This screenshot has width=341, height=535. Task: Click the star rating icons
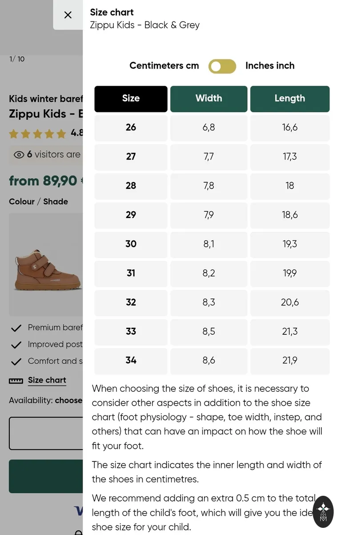click(37, 133)
